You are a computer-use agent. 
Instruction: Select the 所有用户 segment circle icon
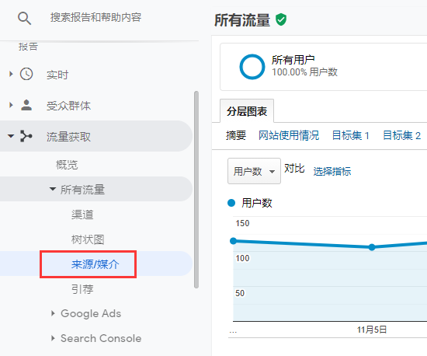coord(252,67)
